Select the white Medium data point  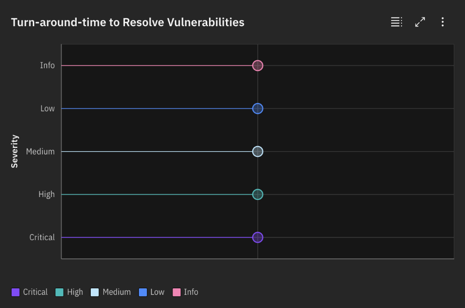[x=258, y=152]
